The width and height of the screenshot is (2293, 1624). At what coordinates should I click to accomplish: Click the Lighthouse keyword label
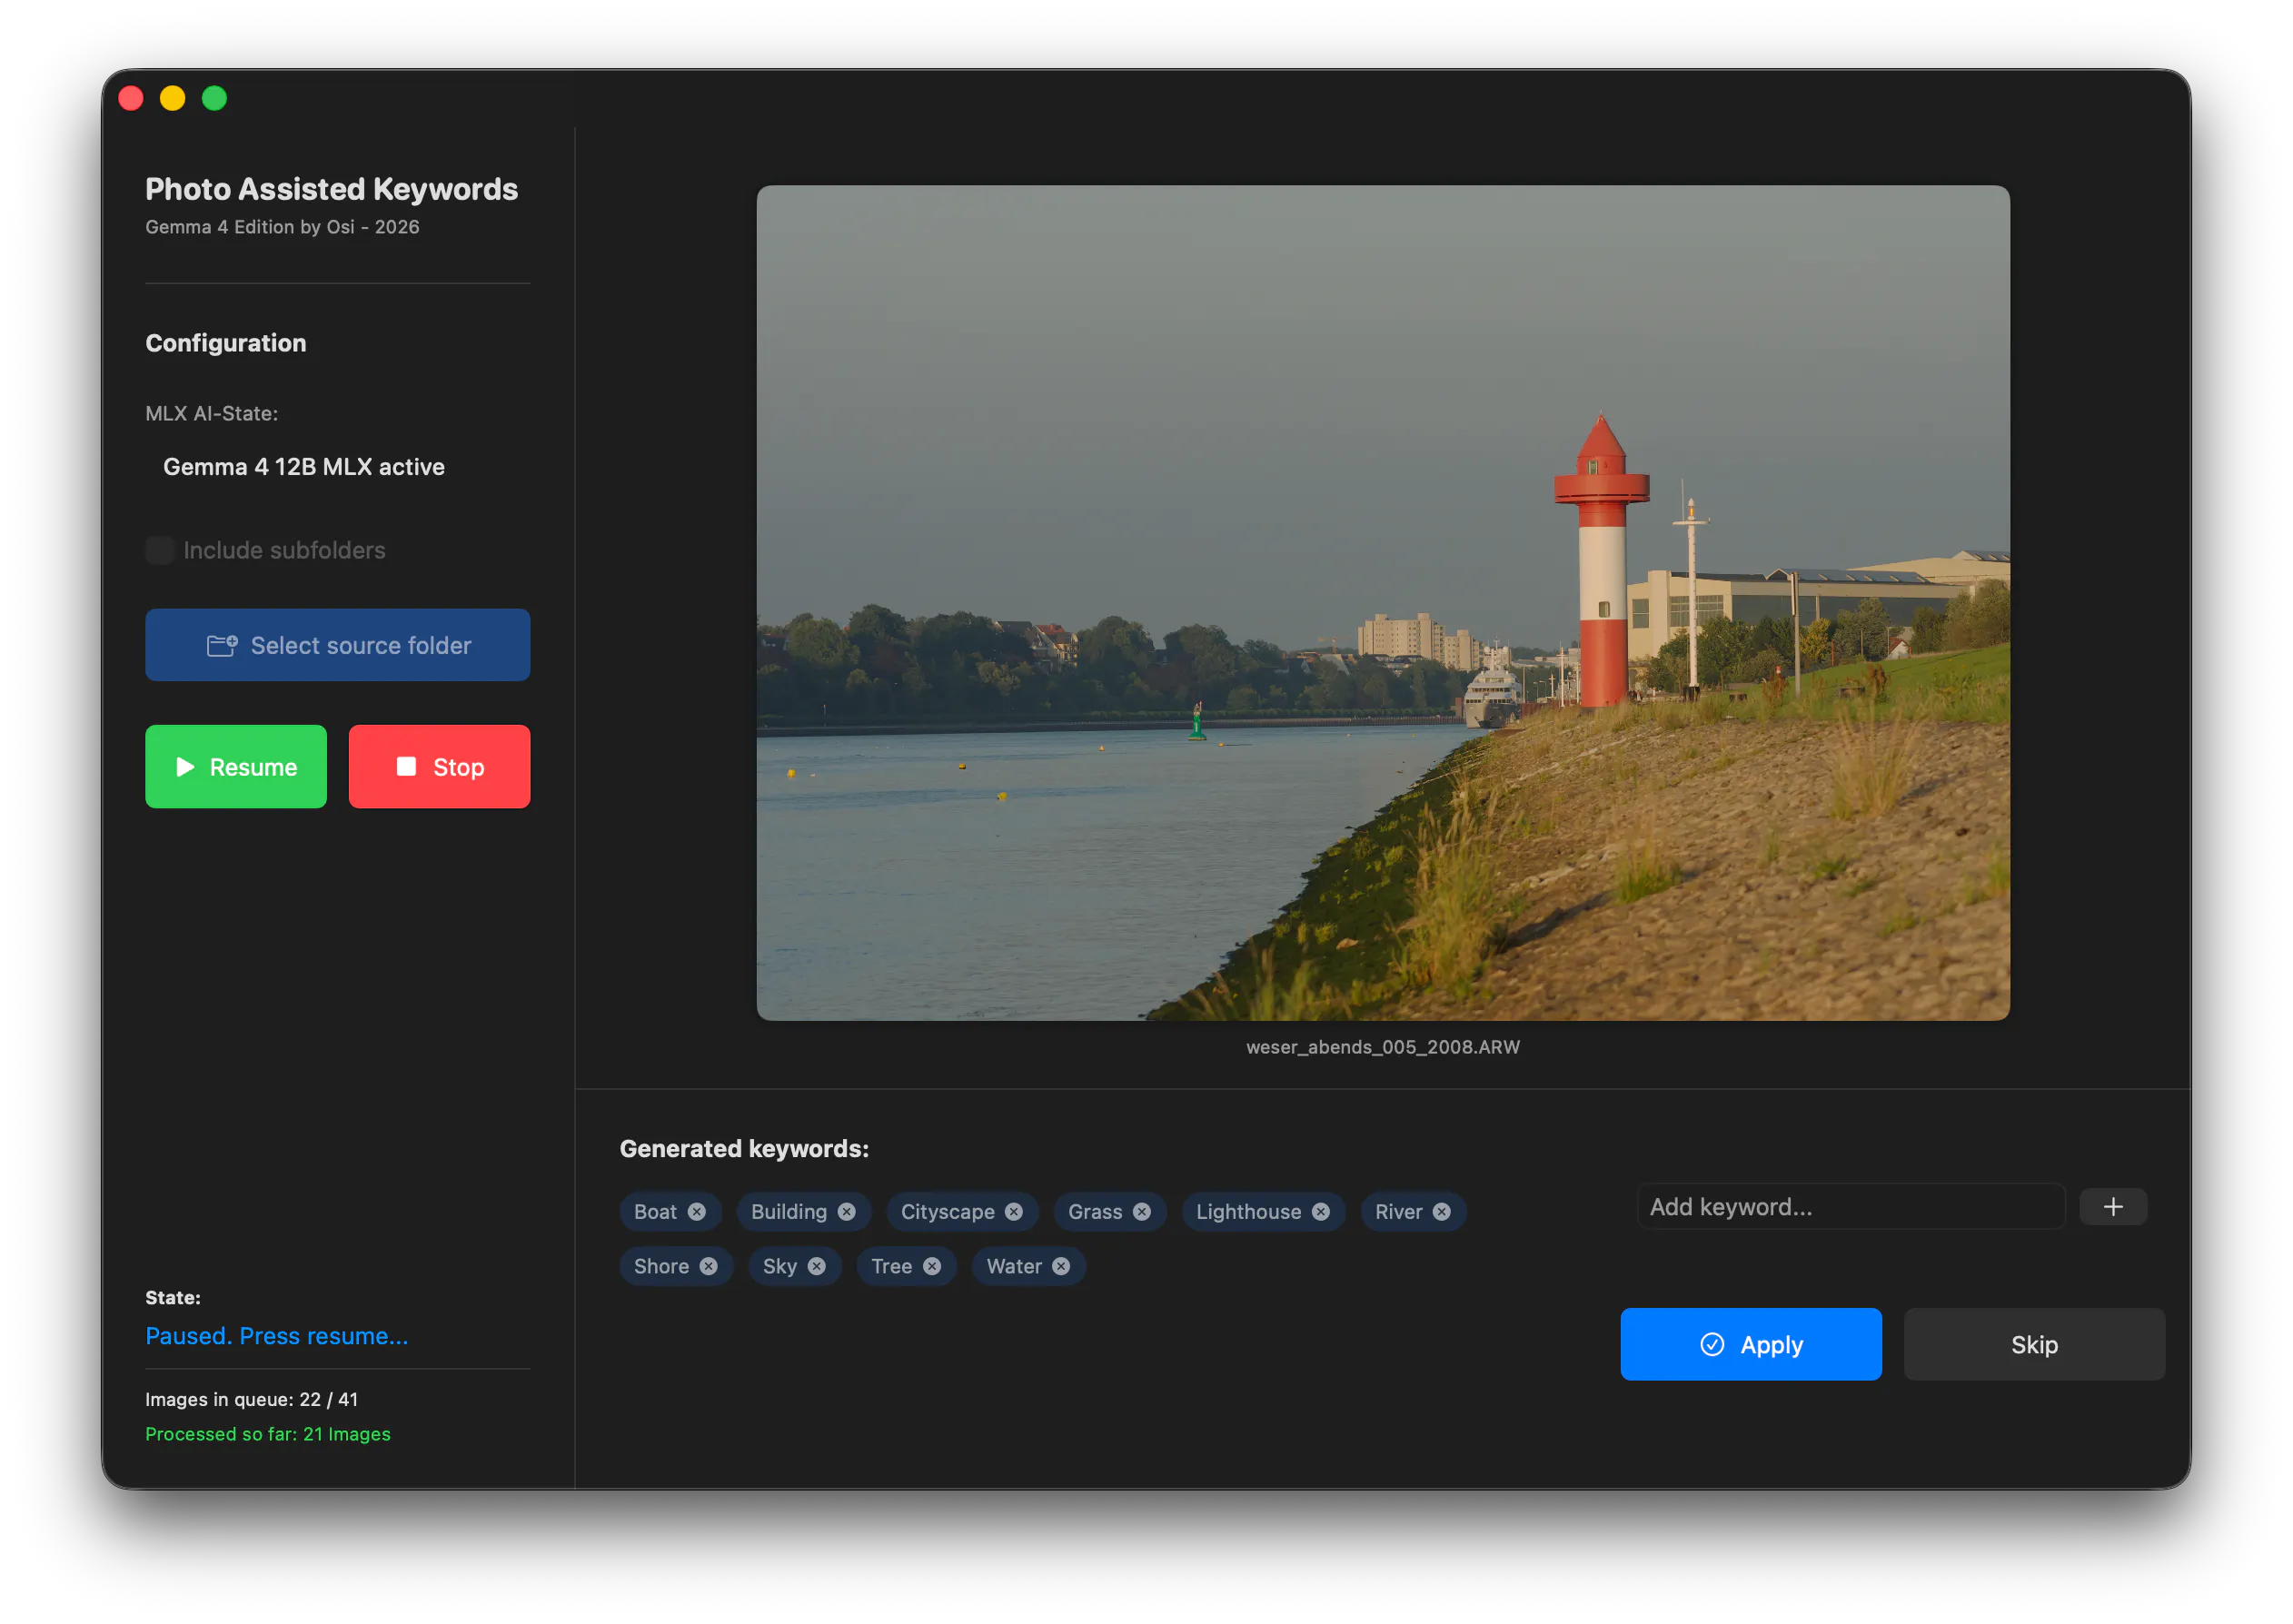pos(1249,1211)
